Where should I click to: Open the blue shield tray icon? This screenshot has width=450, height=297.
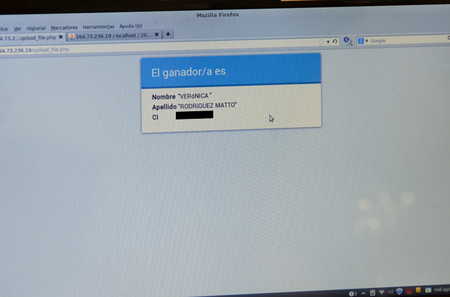(399, 291)
